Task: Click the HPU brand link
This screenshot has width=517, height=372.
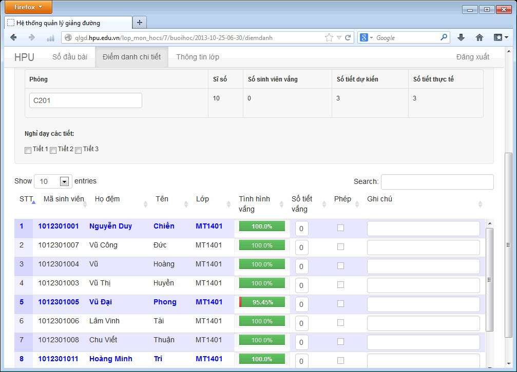Action: tap(24, 57)
